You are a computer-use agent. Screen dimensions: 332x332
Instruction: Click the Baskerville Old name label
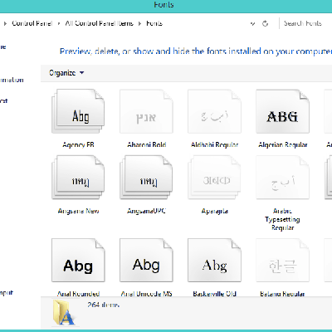tap(215, 294)
